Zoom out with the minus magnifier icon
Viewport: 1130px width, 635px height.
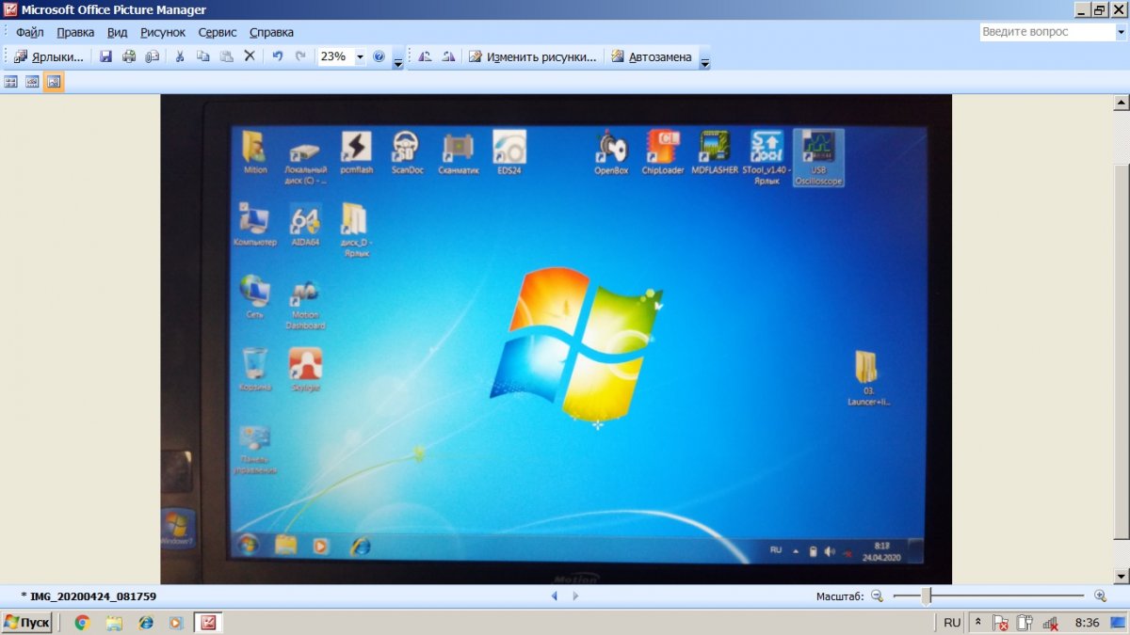(877, 595)
